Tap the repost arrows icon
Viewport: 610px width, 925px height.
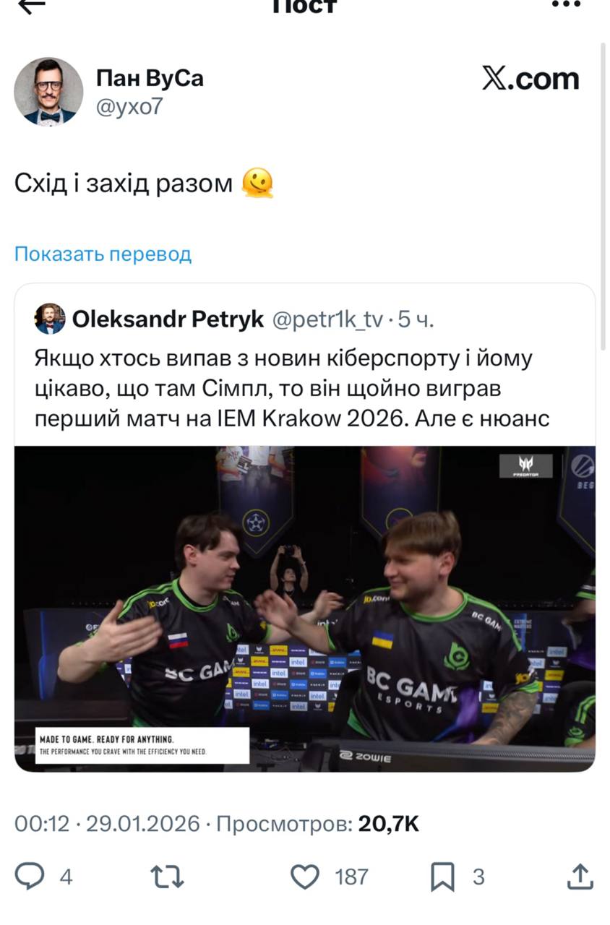click(167, 877)
